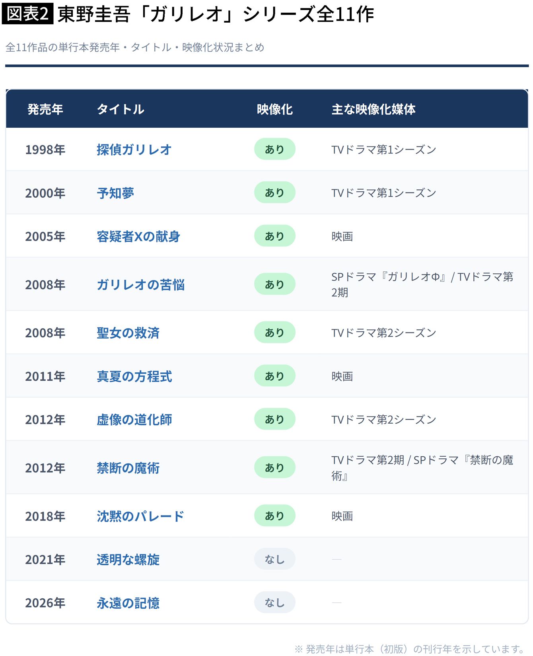533x656 pixels.
Task: Click the あり badge for 沈黙のパレード
Action: click(x=275, y=516)
